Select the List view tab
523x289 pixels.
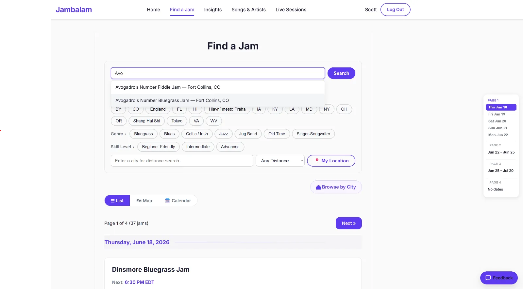click(x=117, y=201)
